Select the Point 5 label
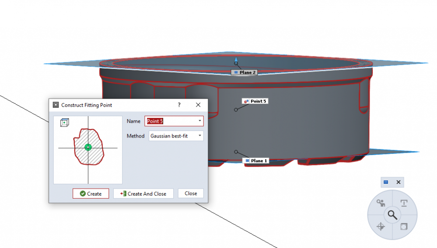Viewport: 437px width, 248px height. pyautogui.click(x=255, y=101)
